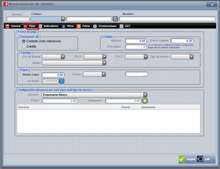This screenshot has width=220, height=169.
Task: Click the Nombre input field
Action: pos(167,19)
